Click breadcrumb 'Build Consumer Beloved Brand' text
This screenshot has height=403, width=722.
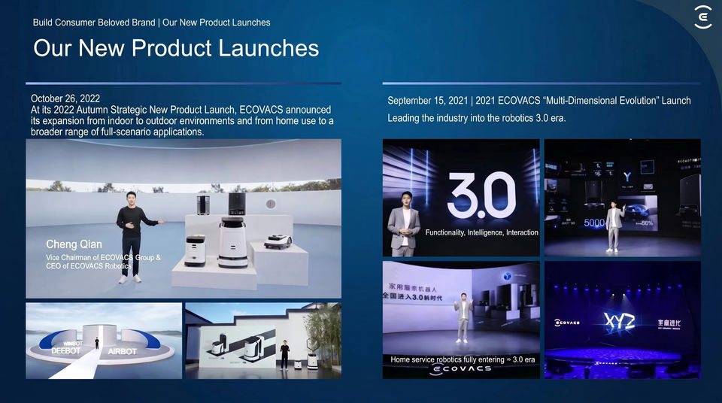(94, 23)
